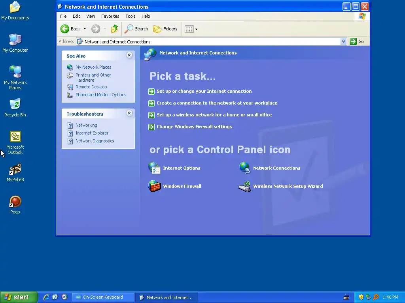
Task: Click the Safely Remove Hardware tray icon
Action: point(368,297)
